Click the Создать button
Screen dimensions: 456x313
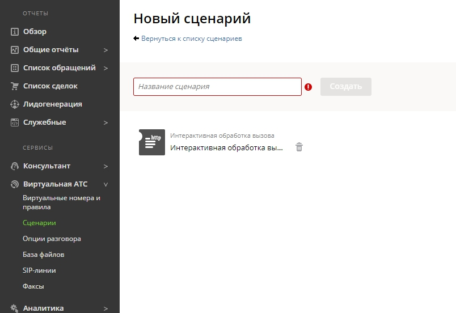[346, 87]
